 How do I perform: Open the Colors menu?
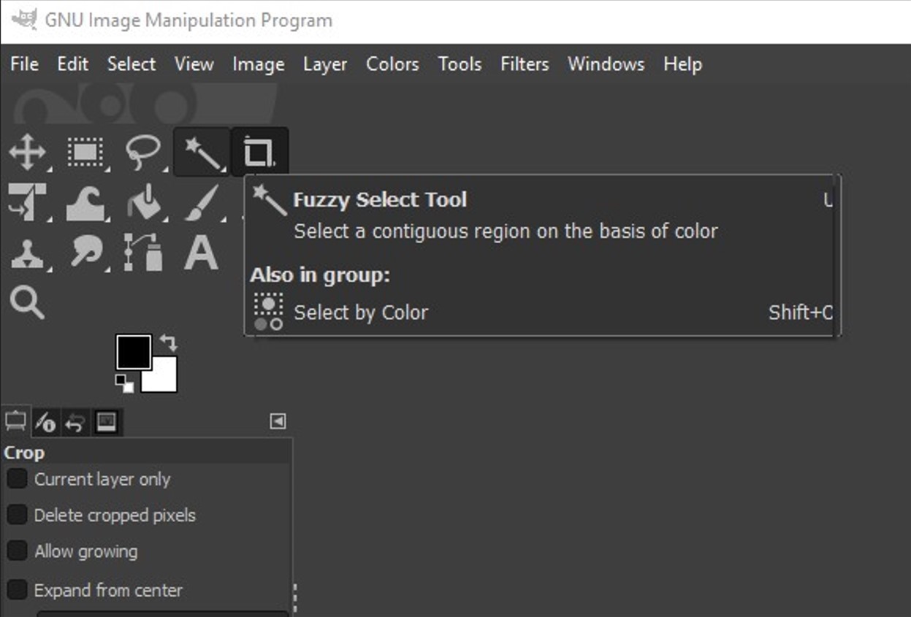[392, 64]
